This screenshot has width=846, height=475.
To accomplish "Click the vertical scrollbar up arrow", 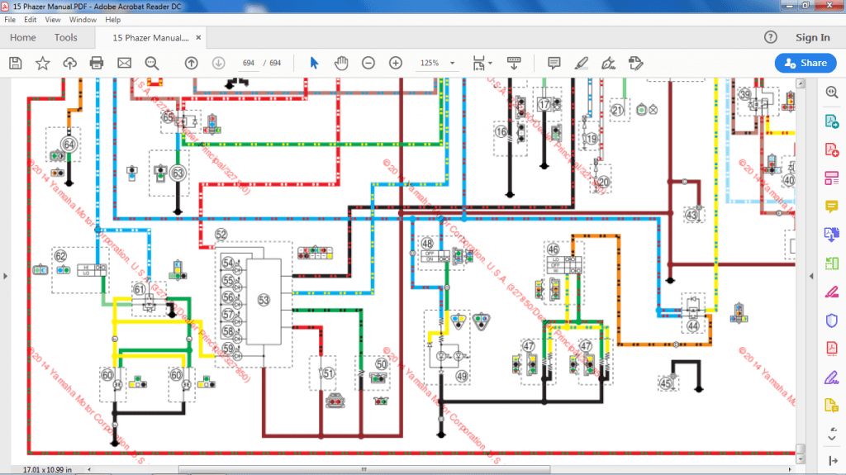I will point(801,83).
